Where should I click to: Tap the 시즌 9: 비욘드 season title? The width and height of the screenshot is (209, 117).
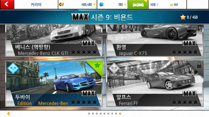point(112,17)
